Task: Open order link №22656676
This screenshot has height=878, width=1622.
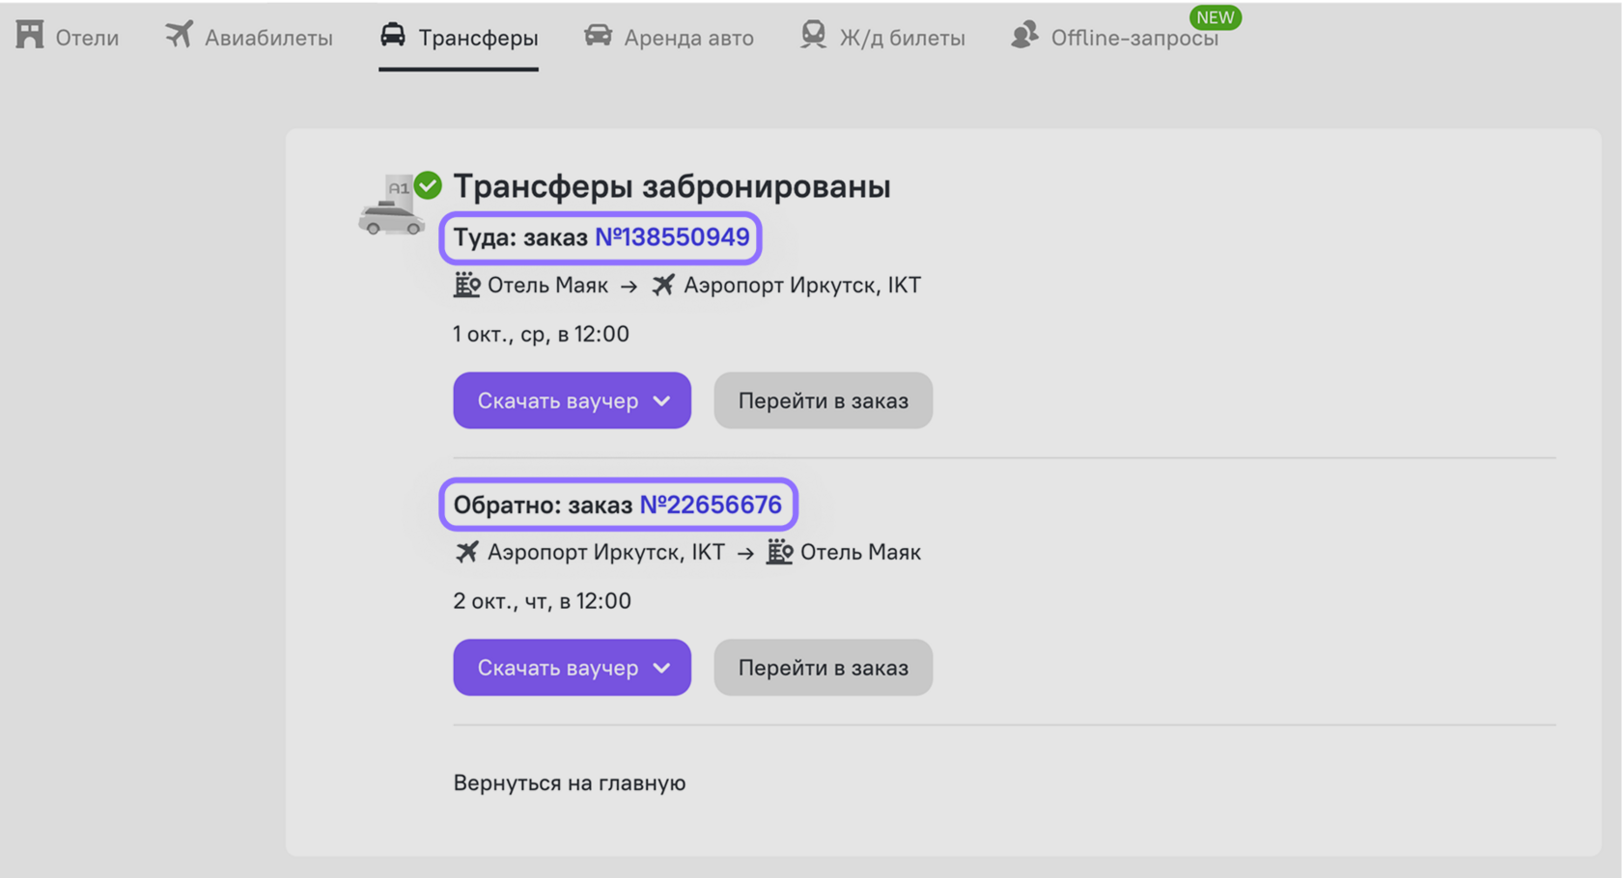Action: [x=711, y=505]
